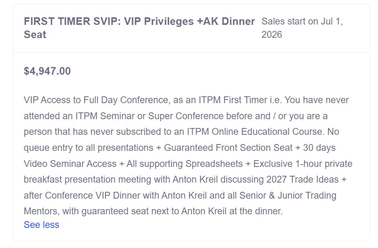
Task: Collapse the description with See less
Action: [41, 225]
